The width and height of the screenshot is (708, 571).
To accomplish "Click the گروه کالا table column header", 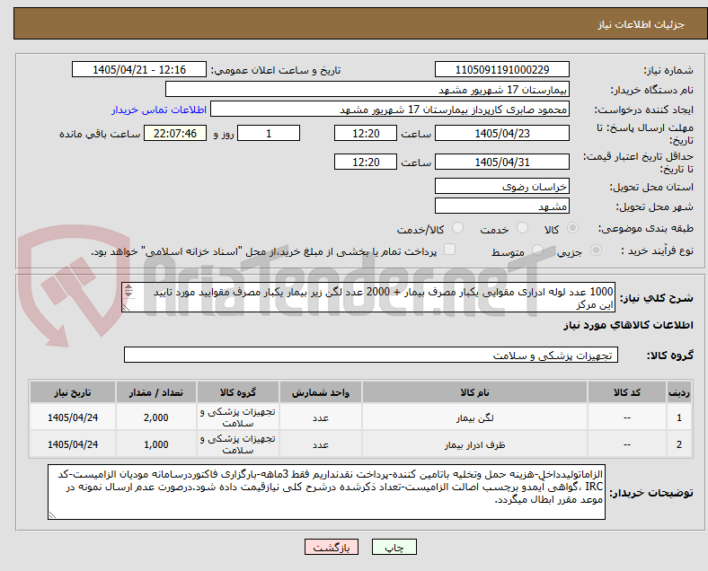I will pos(238,392).
